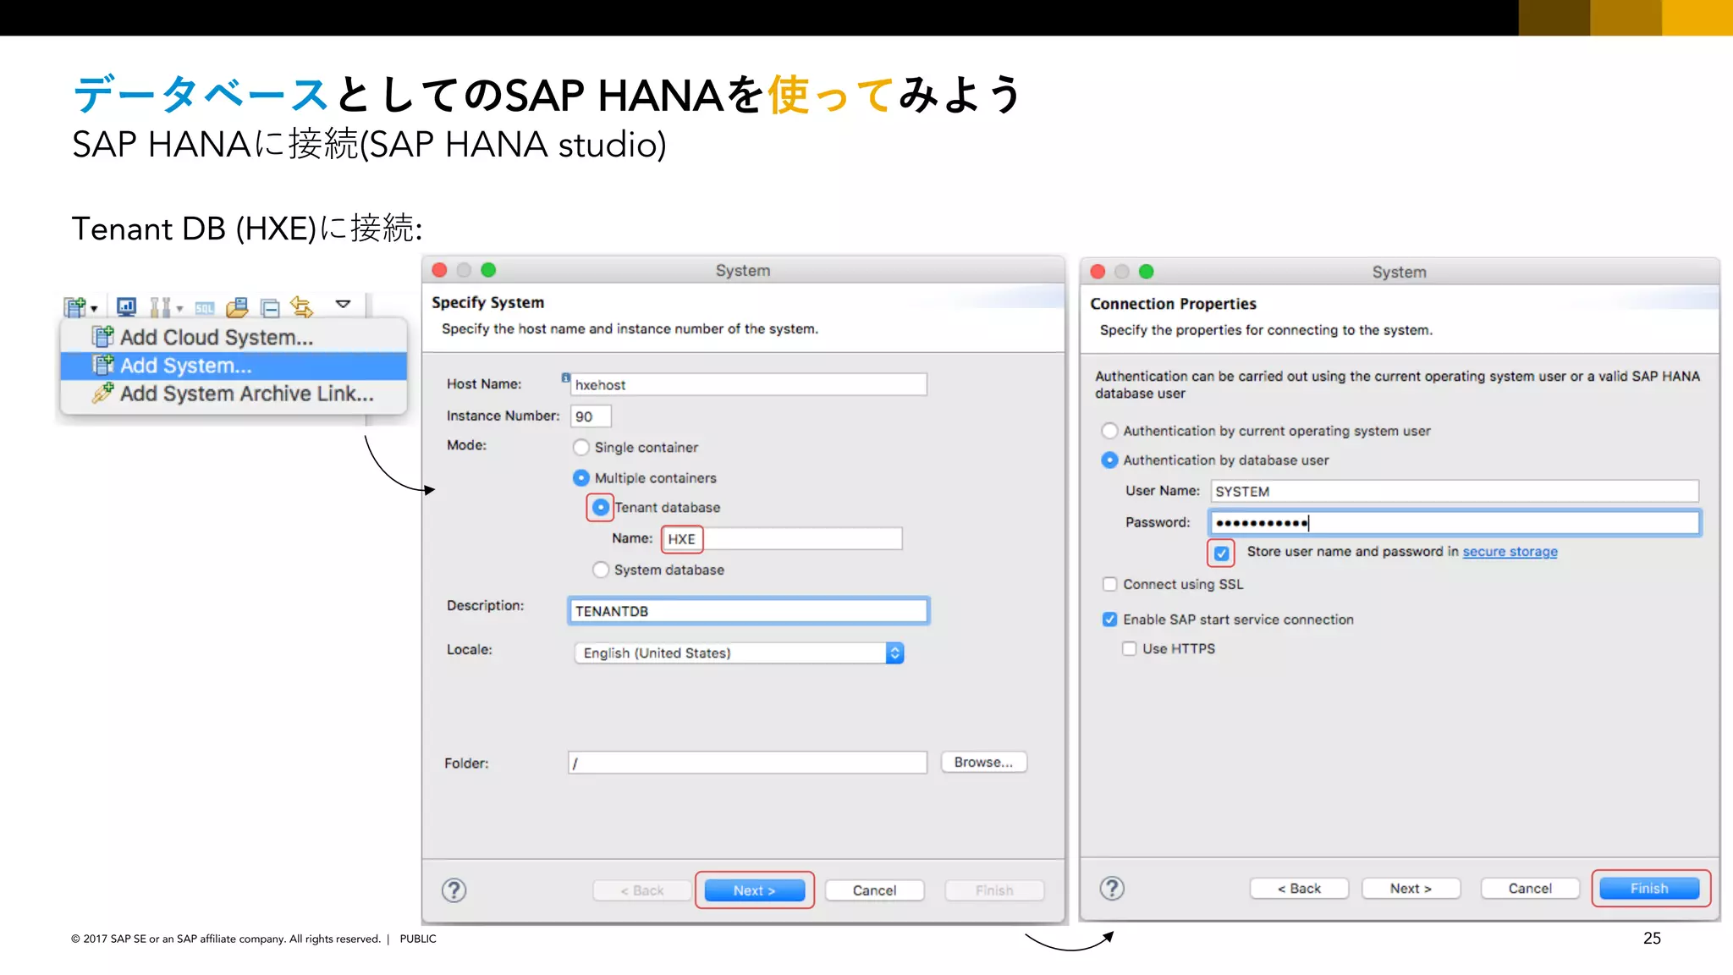Open the View Menu triangle
This screenshot has width=1733, height=975.
pos(343,304)
